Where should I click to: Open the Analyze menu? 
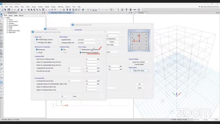(x=40, y=7)
